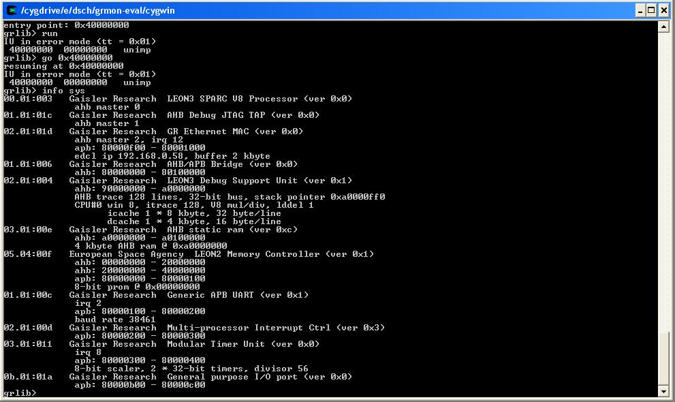Click 'AHB Debug JTAG TAP' text
The height and width of the screenshot is (402, 675).
point(216,115)
